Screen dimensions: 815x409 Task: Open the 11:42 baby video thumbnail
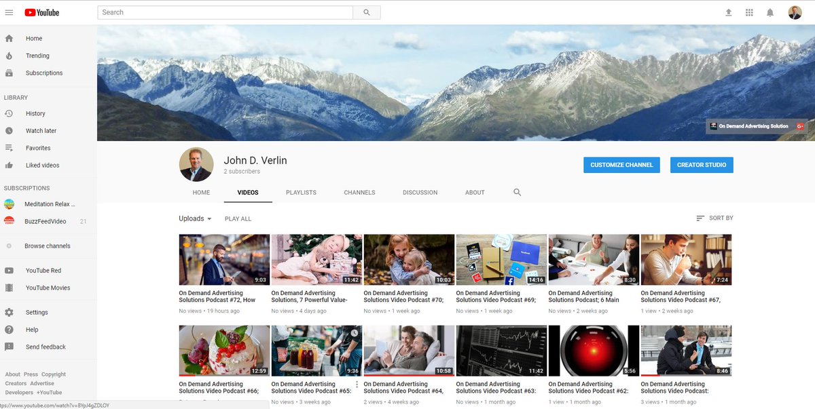316,260
